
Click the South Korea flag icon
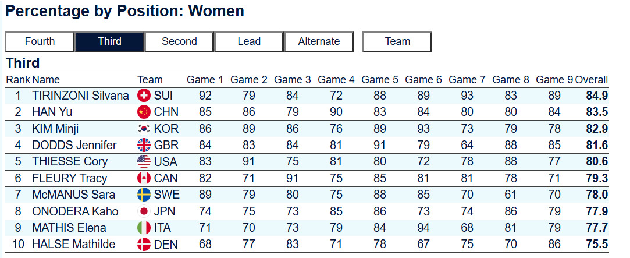point(144,128)
